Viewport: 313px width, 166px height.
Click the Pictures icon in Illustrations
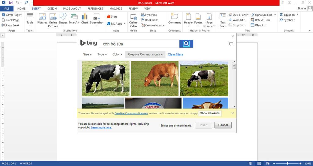point(42,19)
